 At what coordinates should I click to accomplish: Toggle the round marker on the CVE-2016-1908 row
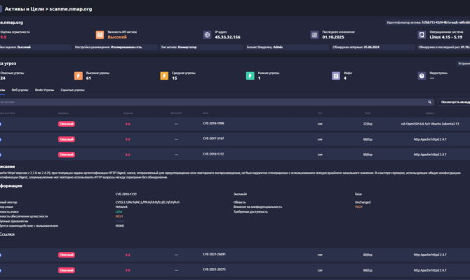point(1,124)
